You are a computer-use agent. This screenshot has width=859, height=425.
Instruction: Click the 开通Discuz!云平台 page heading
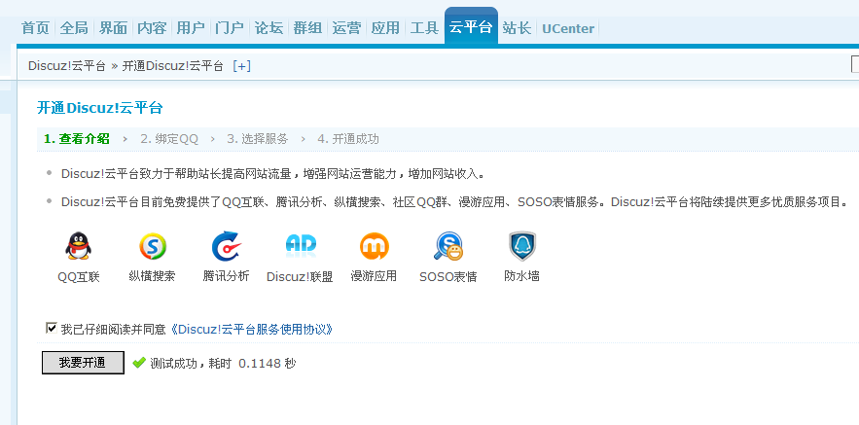click(99, 108)
